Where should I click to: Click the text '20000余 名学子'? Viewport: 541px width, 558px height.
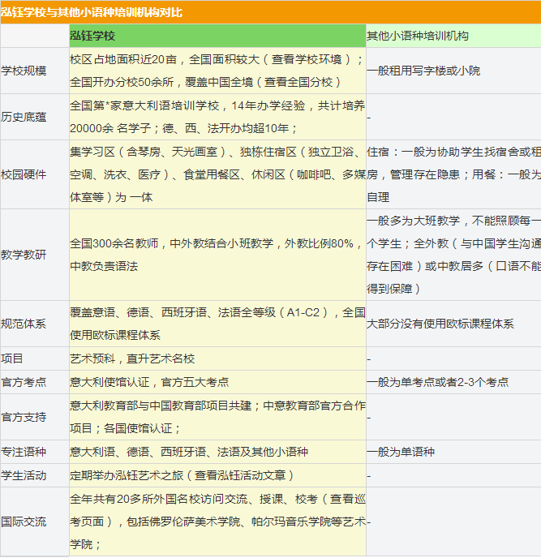pos(110,128)
